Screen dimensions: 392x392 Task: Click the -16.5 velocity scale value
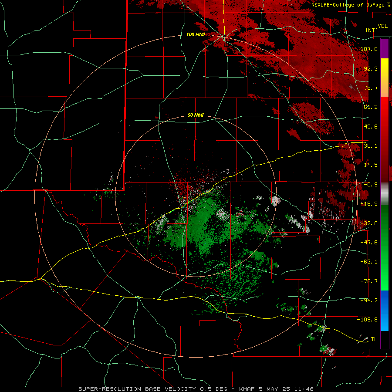tap(369, 204)
